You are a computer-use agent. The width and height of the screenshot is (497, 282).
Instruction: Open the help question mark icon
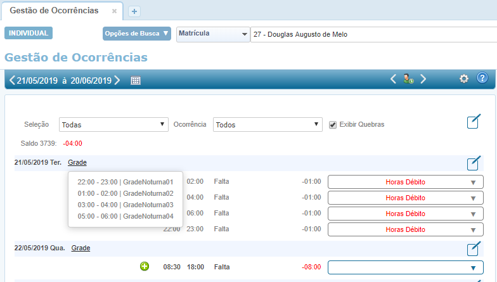point(482,79)
